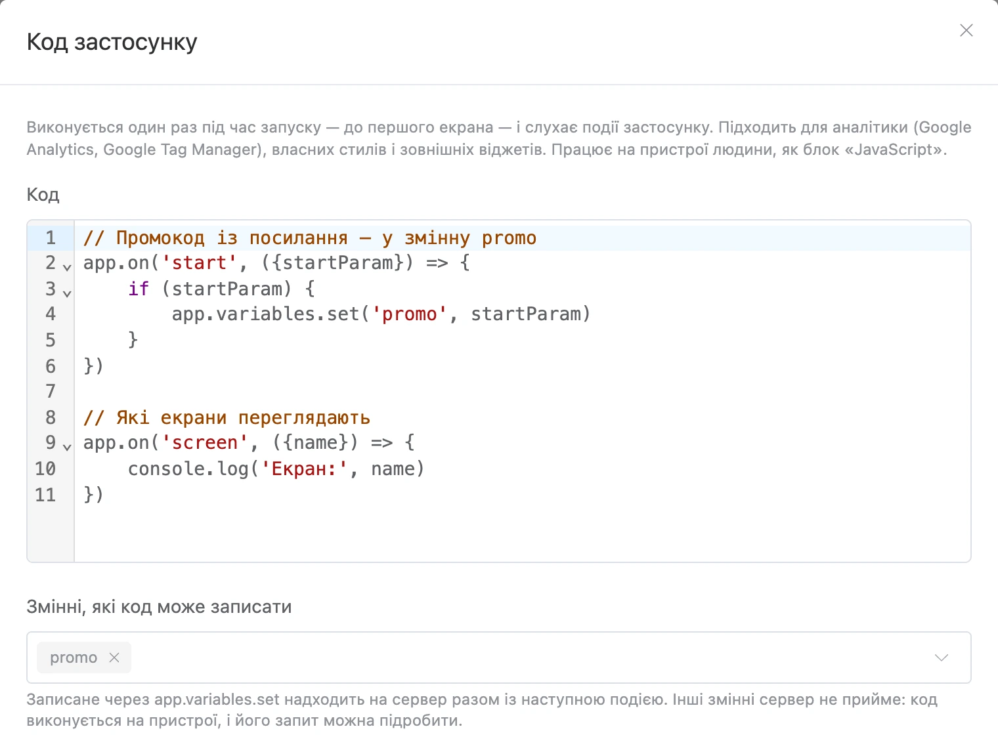Click line number 7 in the gutter
The width and height of the screenshot is (998, 752).
coord(51,392)
